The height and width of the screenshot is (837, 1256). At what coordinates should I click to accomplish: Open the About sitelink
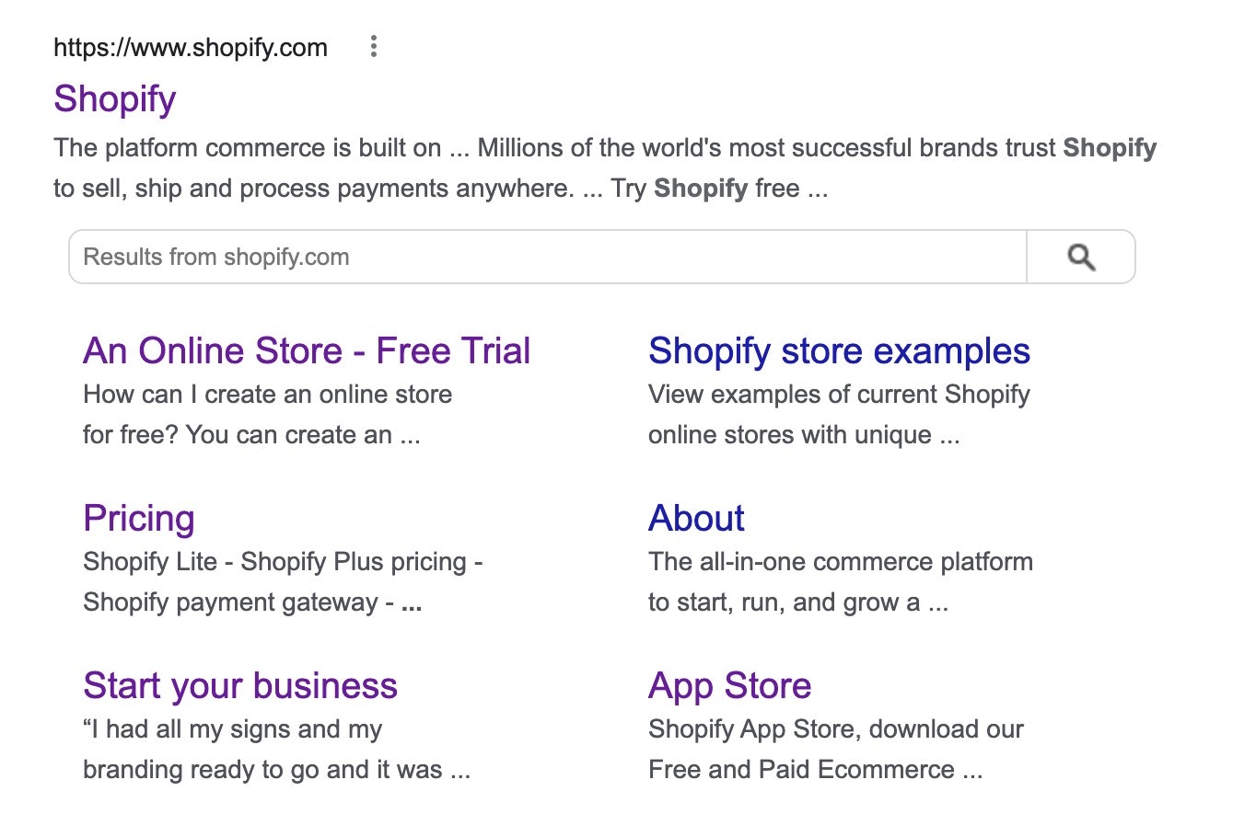click(x=696, y=519)
